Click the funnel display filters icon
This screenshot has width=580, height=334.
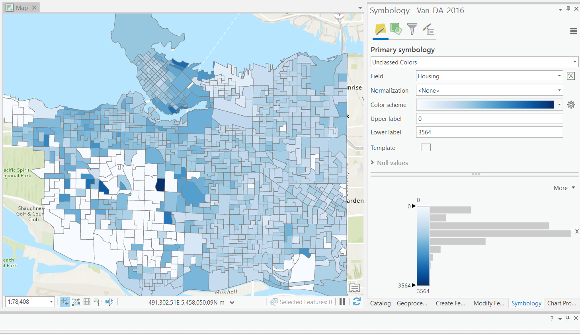tap(412, 29)
